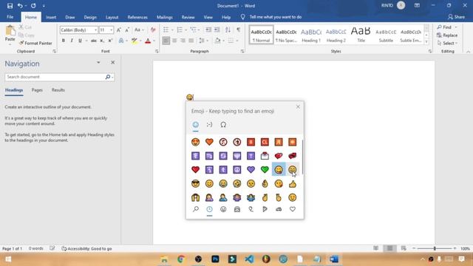Insert the green heart emoji
Screen dimensions: 473x266
265,169
